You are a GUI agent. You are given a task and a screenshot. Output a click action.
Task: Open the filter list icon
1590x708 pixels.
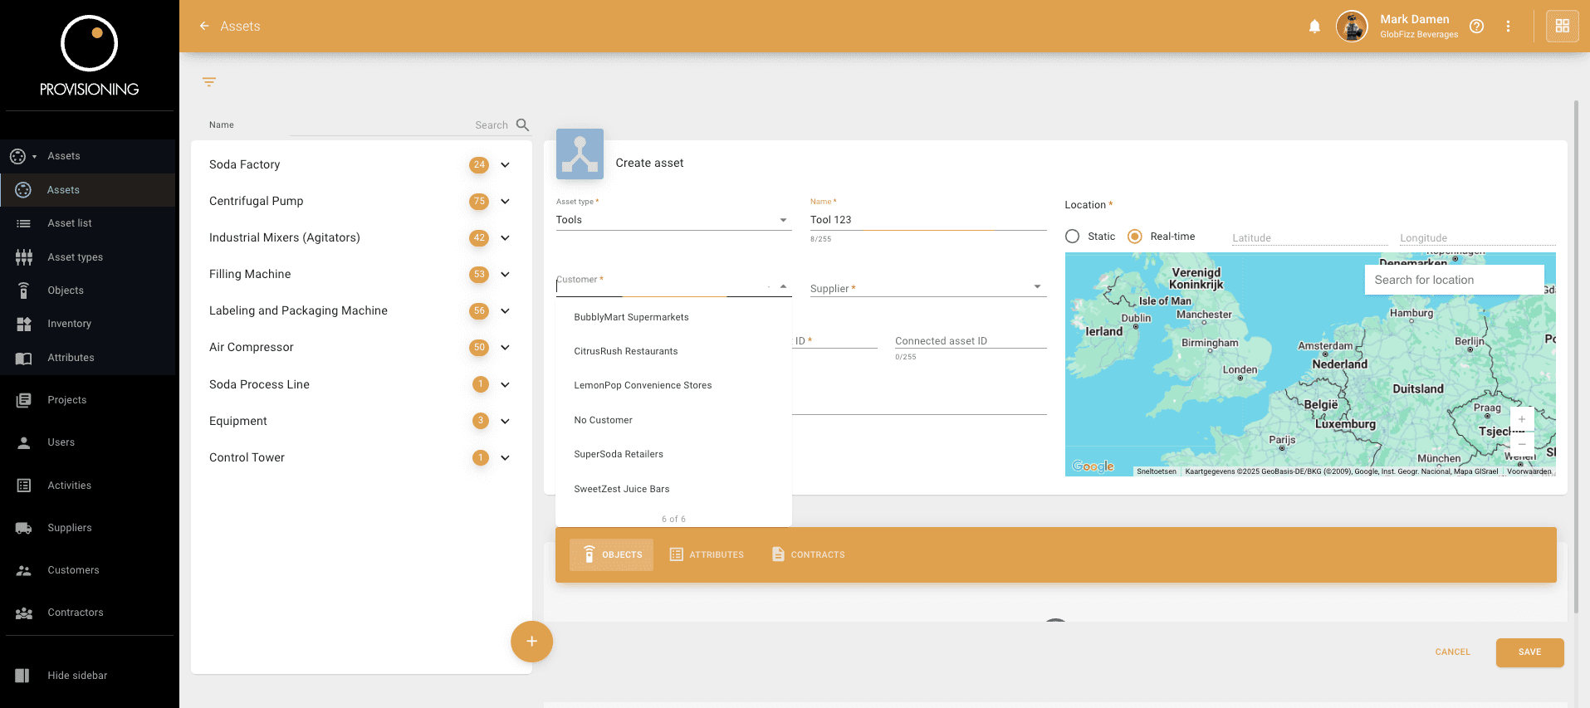(209, 82)
